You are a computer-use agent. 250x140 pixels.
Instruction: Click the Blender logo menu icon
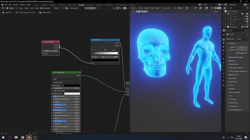pos(2,5)
